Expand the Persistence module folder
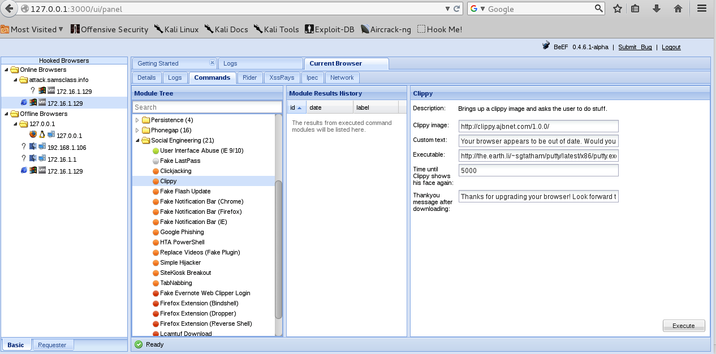716x354 pixels. click(x=137, y=120)
